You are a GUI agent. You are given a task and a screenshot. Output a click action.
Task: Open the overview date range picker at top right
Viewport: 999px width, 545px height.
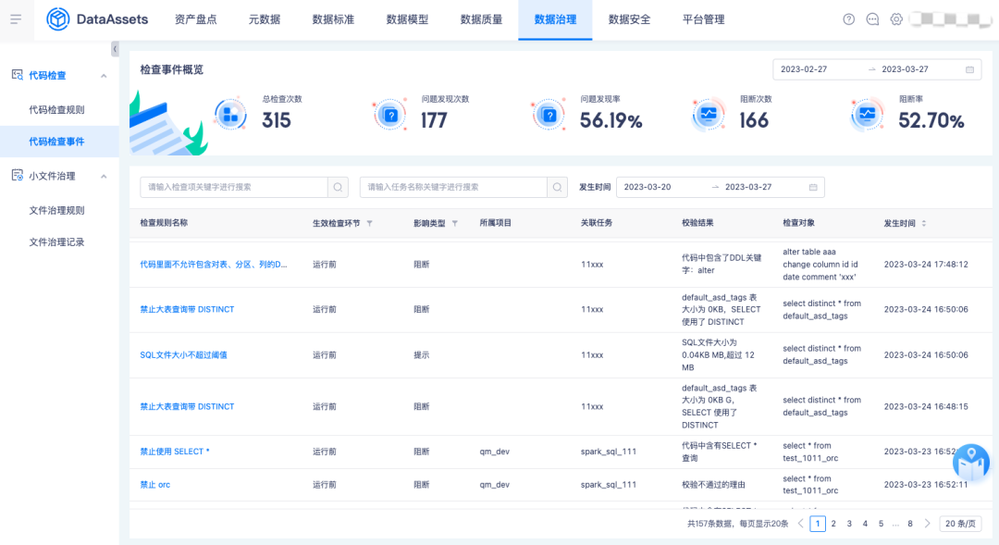click(x=876, y=69)
